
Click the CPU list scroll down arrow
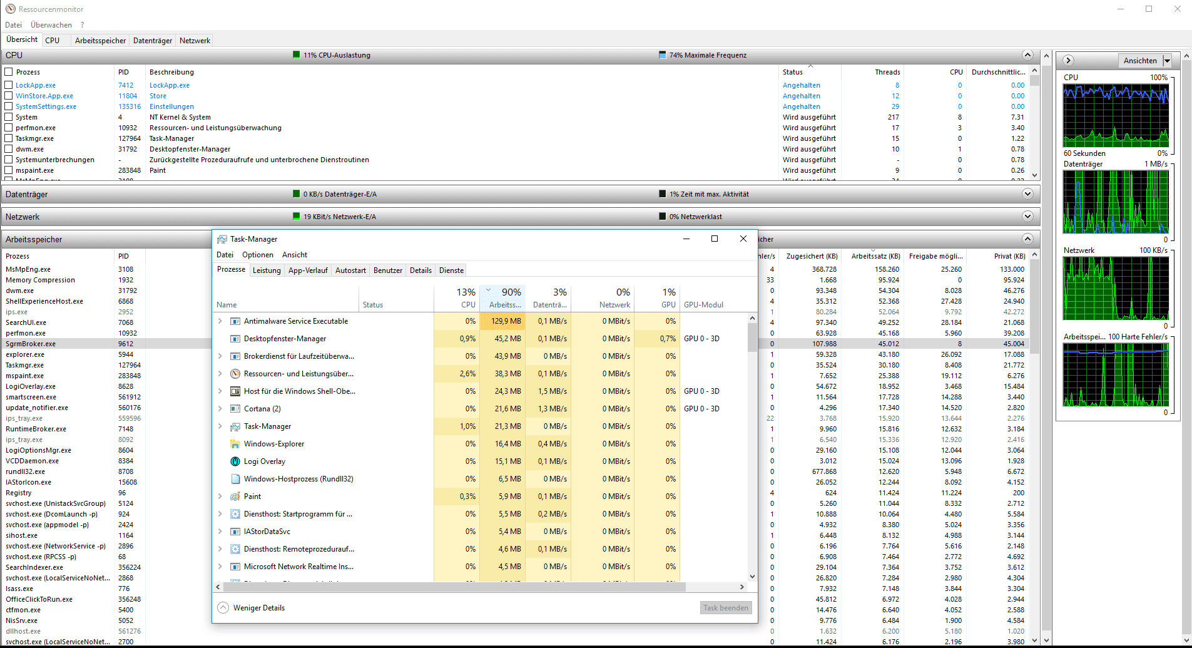pyautogui.click(x=1035, y=175)
